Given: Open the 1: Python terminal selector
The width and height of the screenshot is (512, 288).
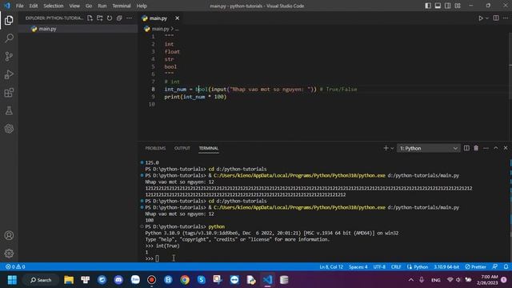Looking at the screenshot, I should point(429,148).
